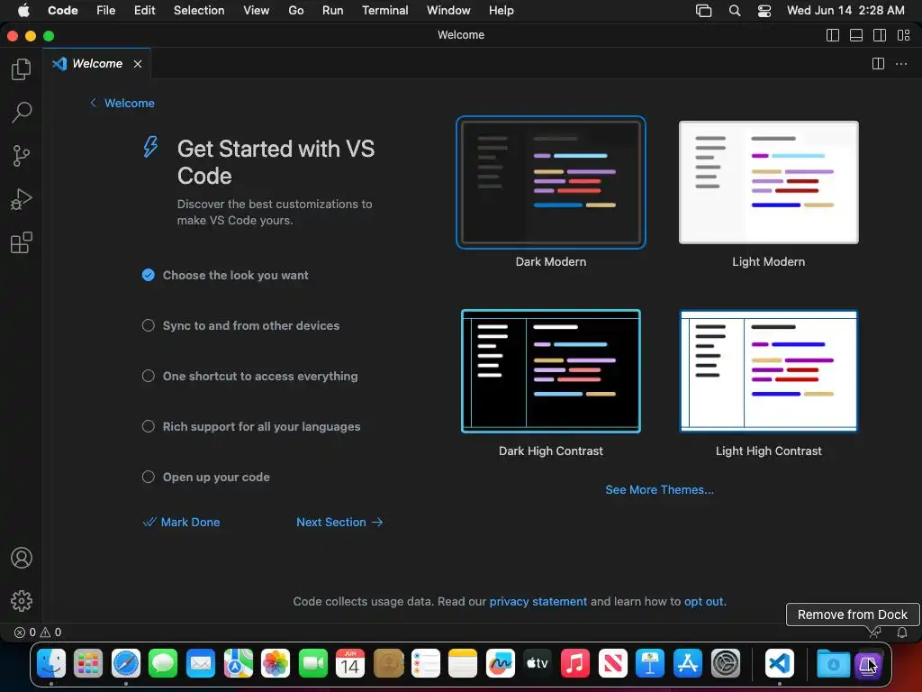Image resolution: width=922 pixels, height=692 pixels.
Task: Open Notes from the Dock
Action: 463,664
